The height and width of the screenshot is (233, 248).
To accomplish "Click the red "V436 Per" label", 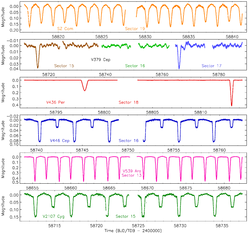I will click(x=55, y=102).
